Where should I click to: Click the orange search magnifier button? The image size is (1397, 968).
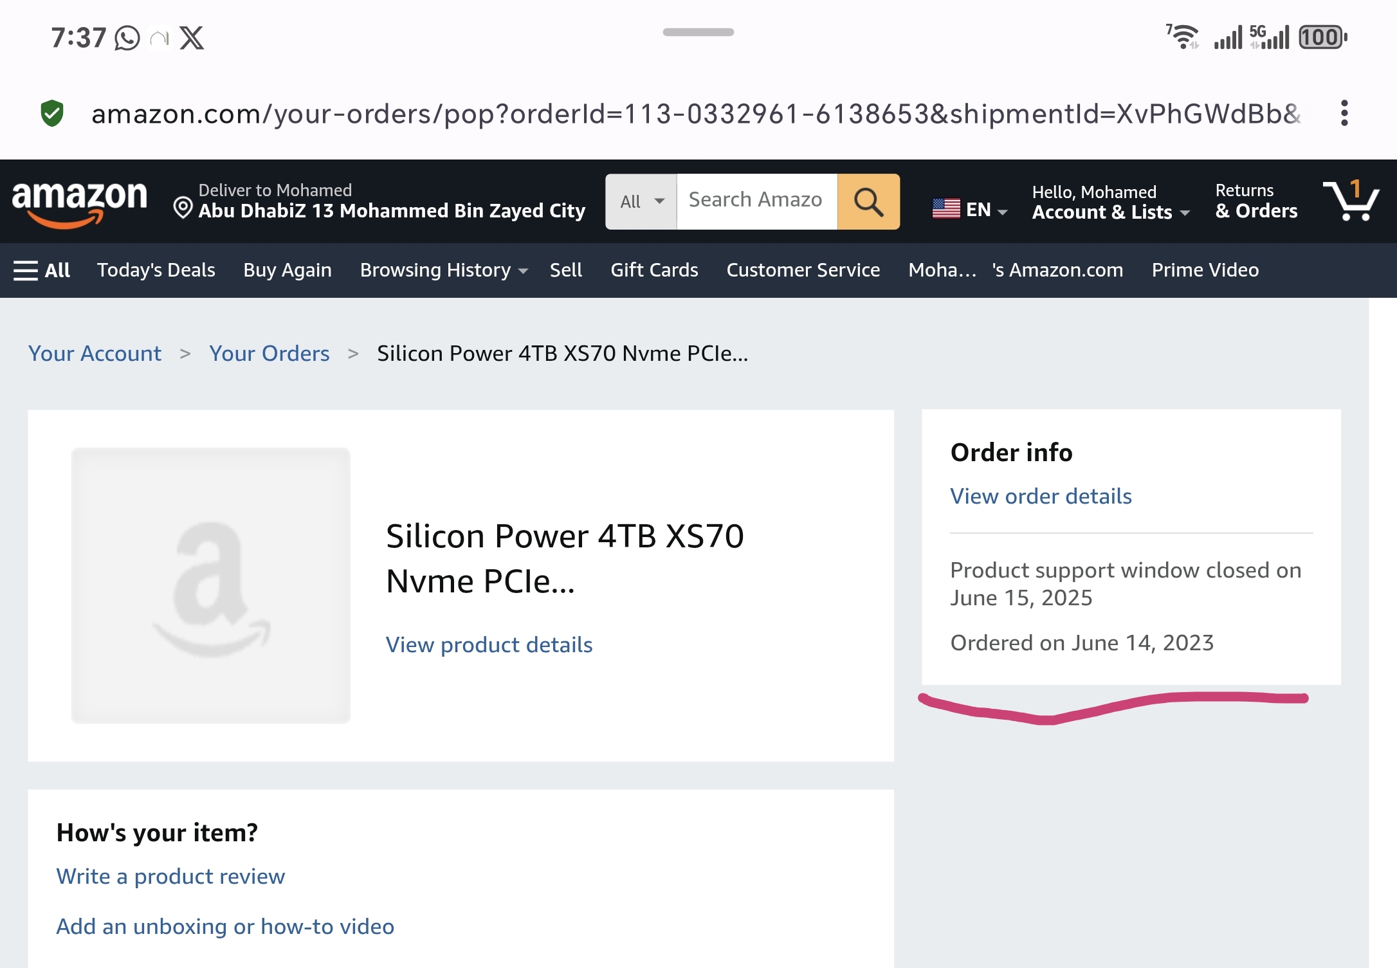868,201
